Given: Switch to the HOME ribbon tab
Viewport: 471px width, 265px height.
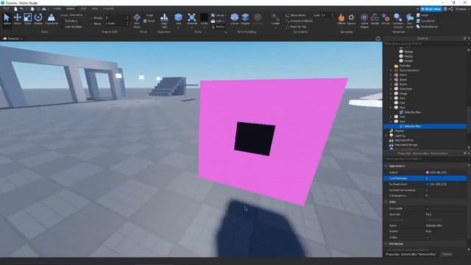Looking at the screenshot, I should tap(57, 9).
